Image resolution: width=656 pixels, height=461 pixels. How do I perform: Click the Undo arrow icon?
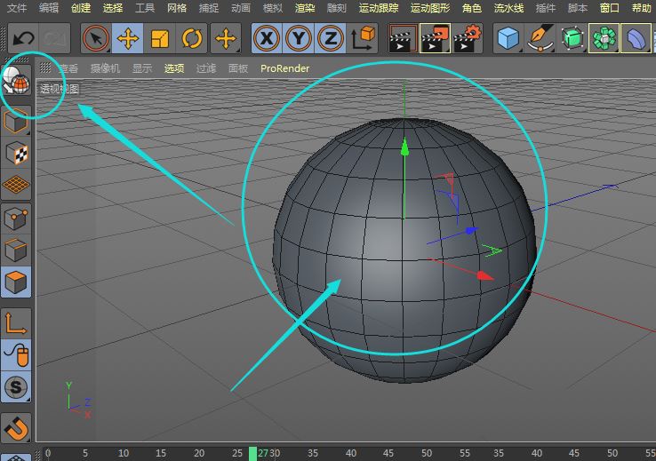click(x=24, y=39)
